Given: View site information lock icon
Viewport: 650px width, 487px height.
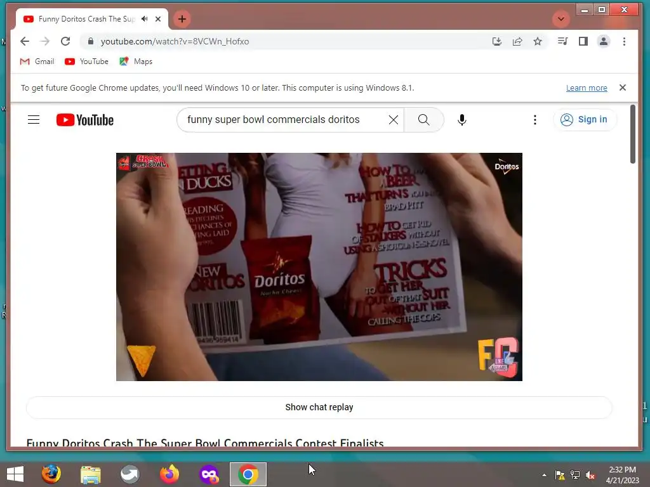Looking at the screenshot, I should tap(91, 41).
